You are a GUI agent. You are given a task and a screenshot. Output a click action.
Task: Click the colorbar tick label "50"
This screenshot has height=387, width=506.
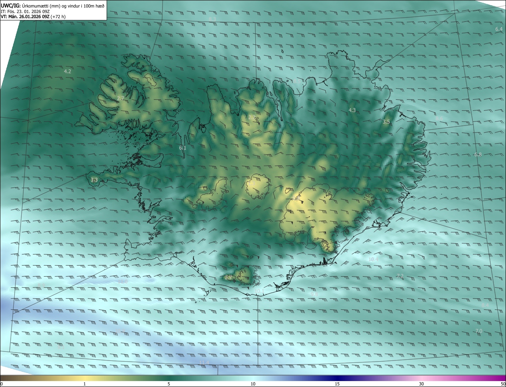tap(503, 384)
